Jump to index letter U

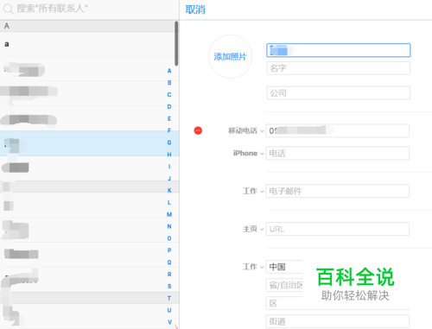(x=169, y=310)
